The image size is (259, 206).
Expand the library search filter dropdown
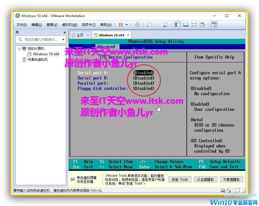pos(63,40)
